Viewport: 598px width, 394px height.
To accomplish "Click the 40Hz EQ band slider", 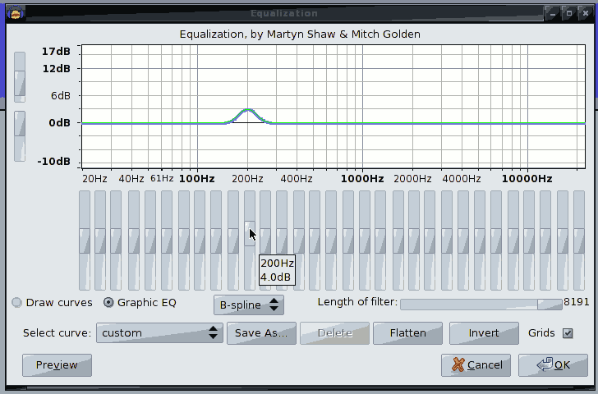I will pyautogui.click(x=134, y=241).
